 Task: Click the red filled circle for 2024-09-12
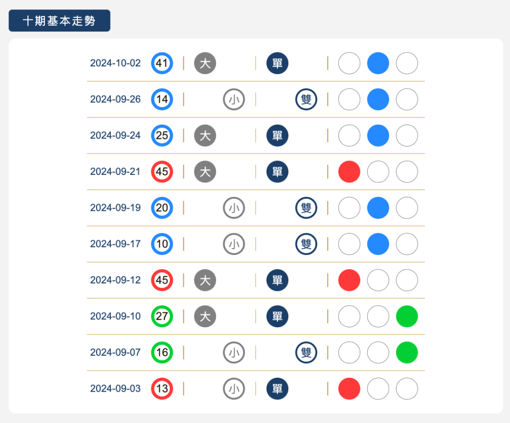349,280
